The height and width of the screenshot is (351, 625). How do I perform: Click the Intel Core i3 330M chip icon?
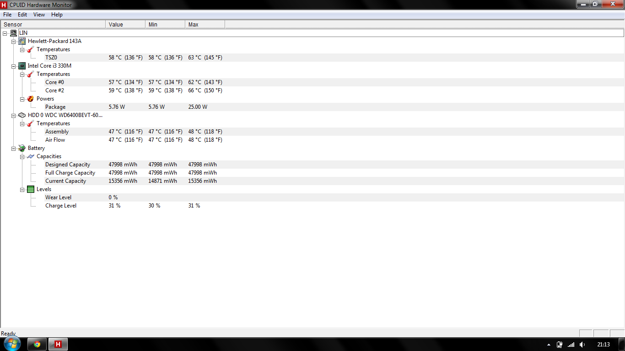(22, 66)
